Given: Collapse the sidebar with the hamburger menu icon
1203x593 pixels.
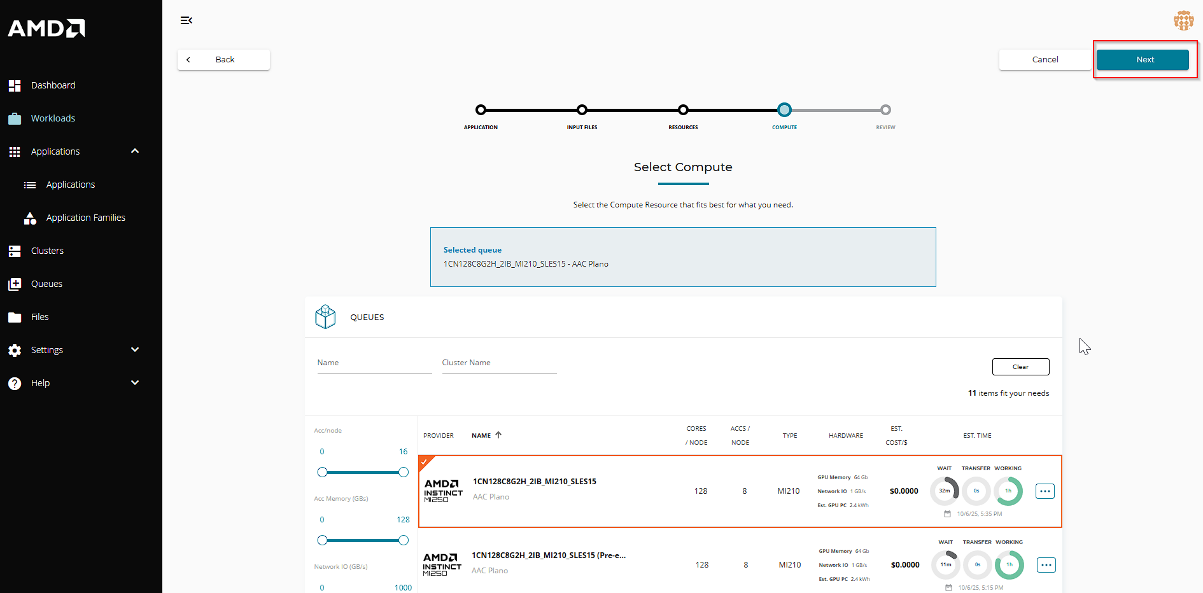Looking at the screenshot, I should pos(186,20).
